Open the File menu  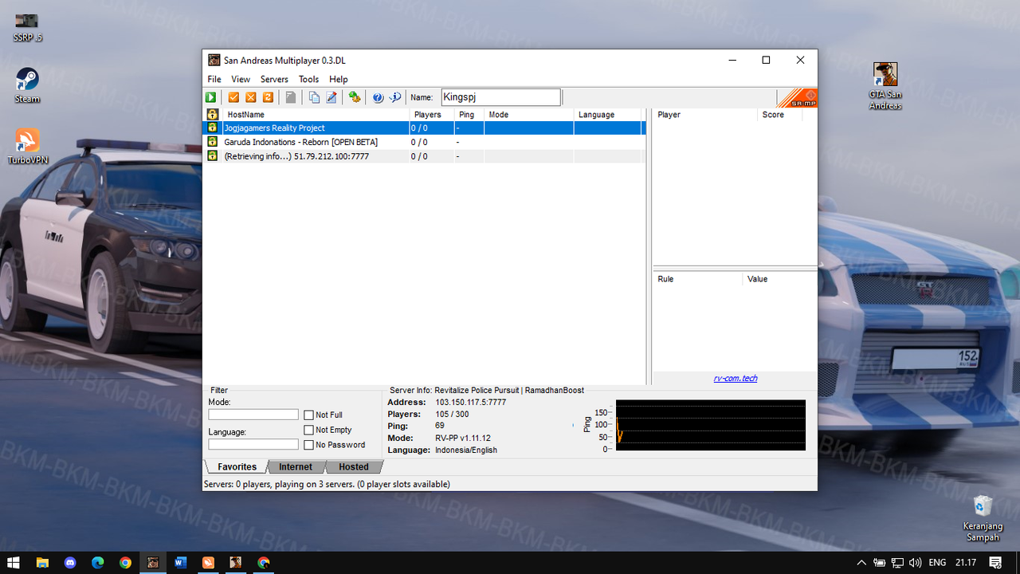click(214, 80)
